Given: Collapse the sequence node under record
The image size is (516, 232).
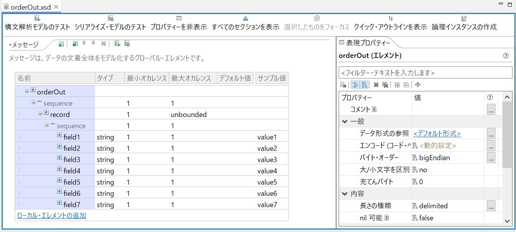Looking at the screenshot, I should tap(47, 125).
